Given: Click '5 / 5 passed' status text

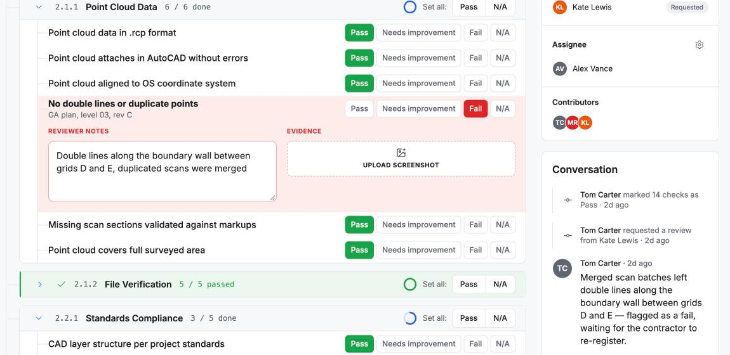Looking at the screenshot, I should (x=207, y=284).
